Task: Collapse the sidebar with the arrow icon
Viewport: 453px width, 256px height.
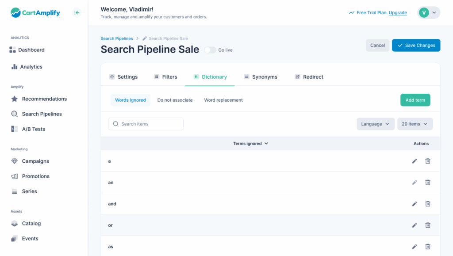Action: pos(77,13)
